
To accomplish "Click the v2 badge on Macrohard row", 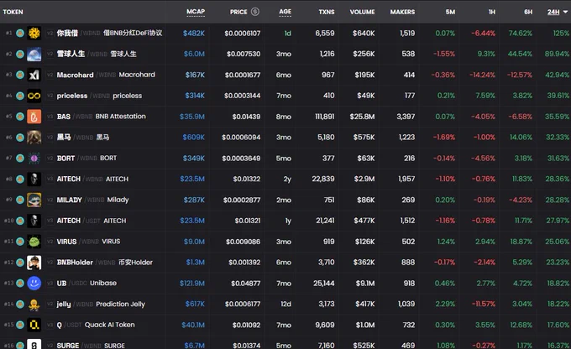I will (x=50, y=75).
